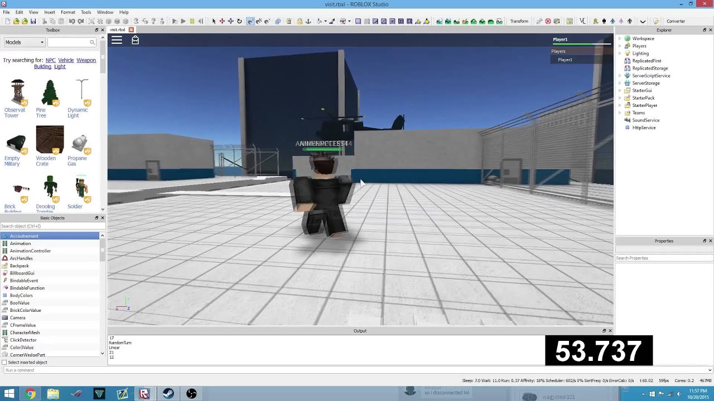
Task: Select ReplicatedStorage in Explorer
Action: click(x=650, y=69)
